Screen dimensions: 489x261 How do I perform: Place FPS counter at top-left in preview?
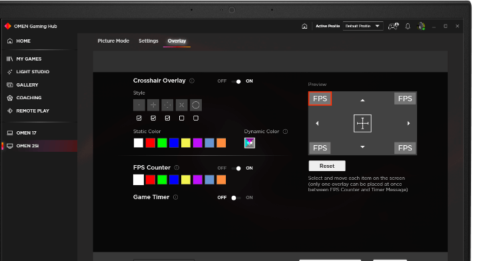(320, 99)
